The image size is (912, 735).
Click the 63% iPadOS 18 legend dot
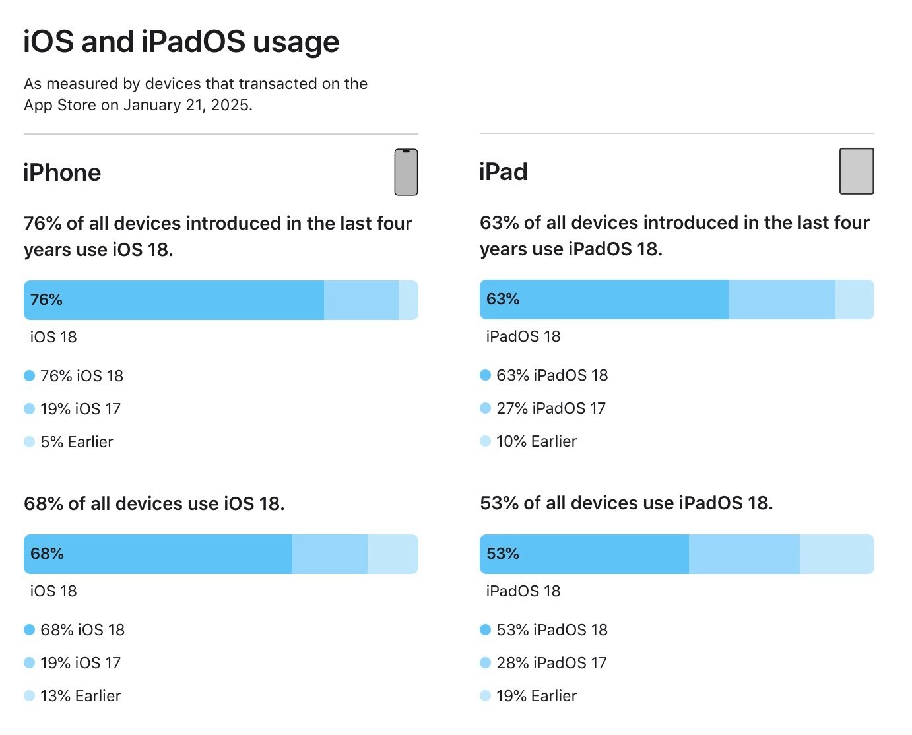[x=485, y=375]
